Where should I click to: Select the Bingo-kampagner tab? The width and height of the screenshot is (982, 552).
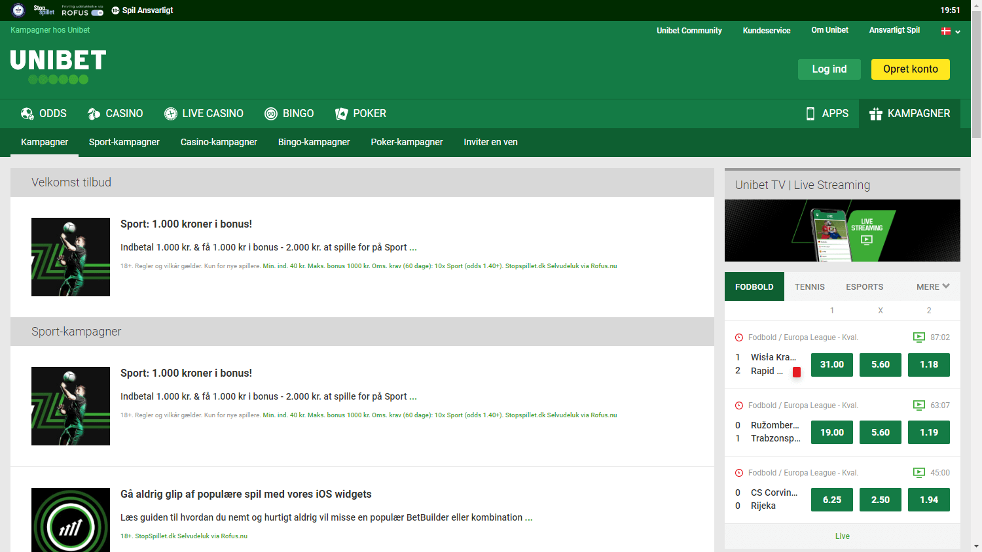314,142
